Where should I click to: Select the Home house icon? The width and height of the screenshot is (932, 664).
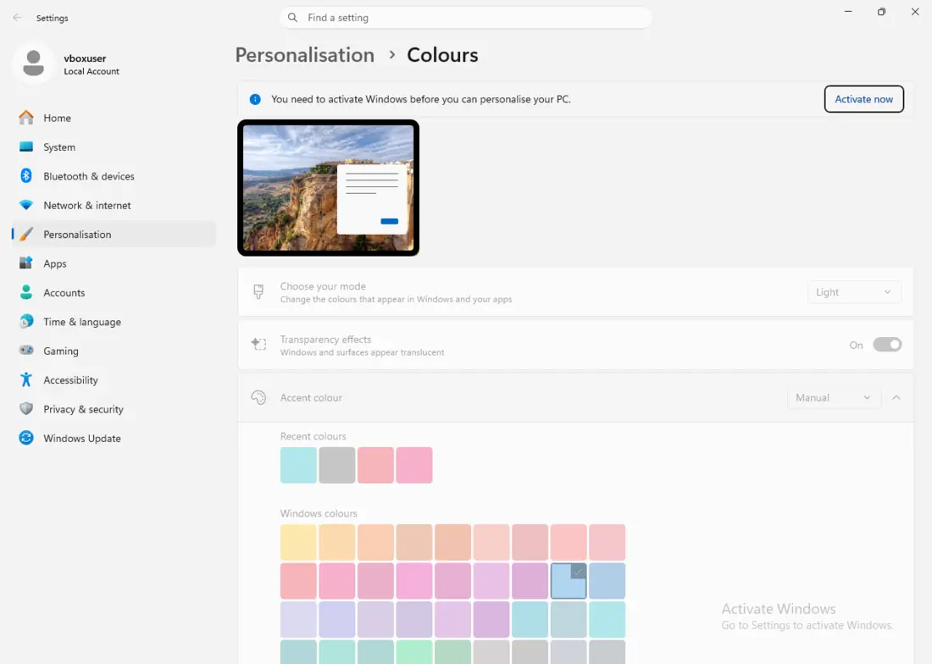[x=26, y=118]
